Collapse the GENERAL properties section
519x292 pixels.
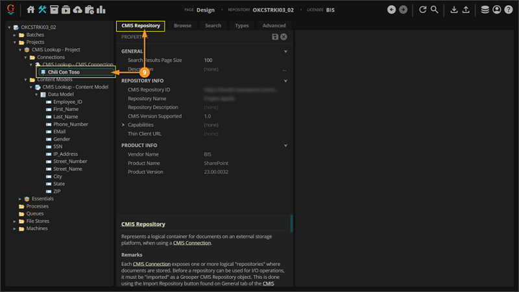tap(285, 51)
